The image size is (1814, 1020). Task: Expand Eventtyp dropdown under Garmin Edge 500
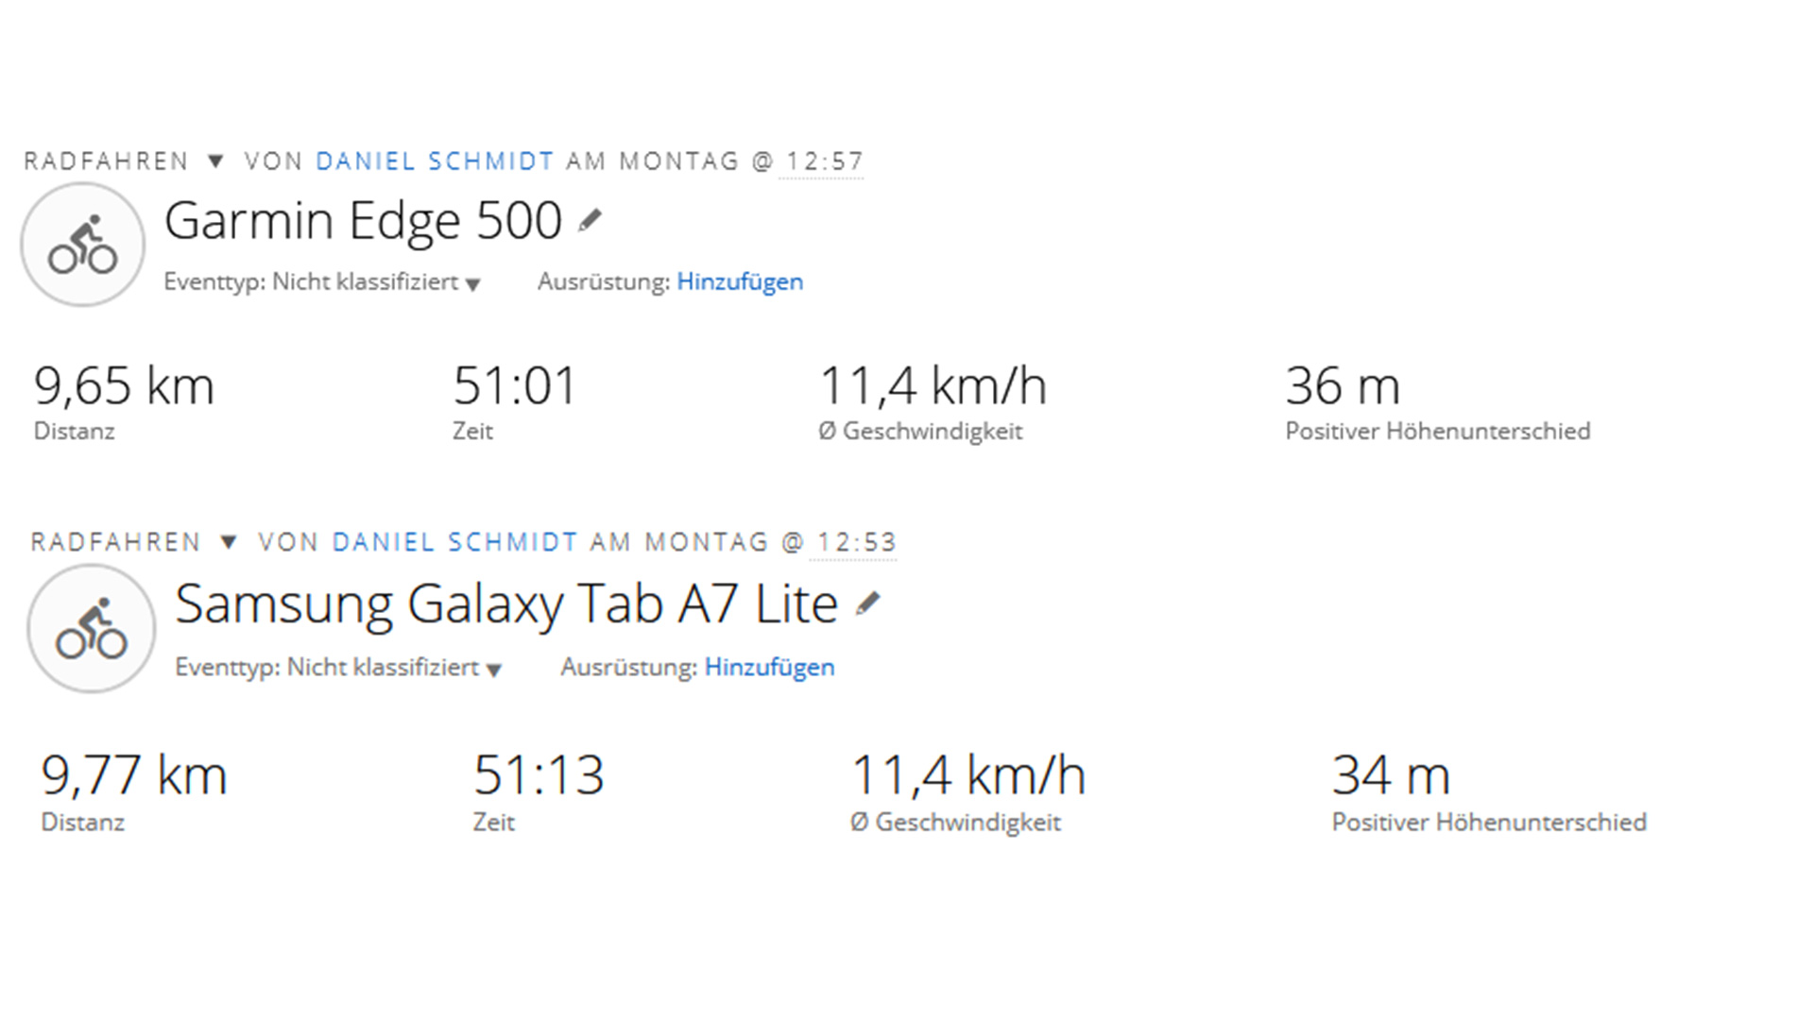click(x=473, y=283)
